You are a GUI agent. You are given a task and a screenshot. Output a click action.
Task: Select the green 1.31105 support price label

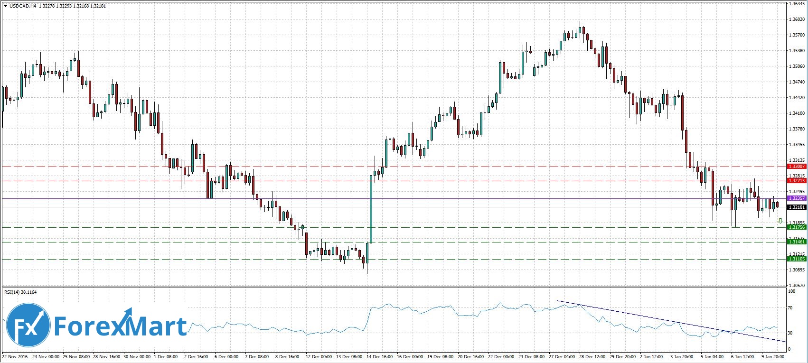[x=796, y=259]
